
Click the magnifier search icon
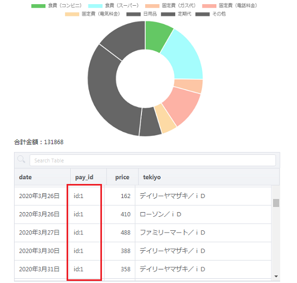[21, 159]
